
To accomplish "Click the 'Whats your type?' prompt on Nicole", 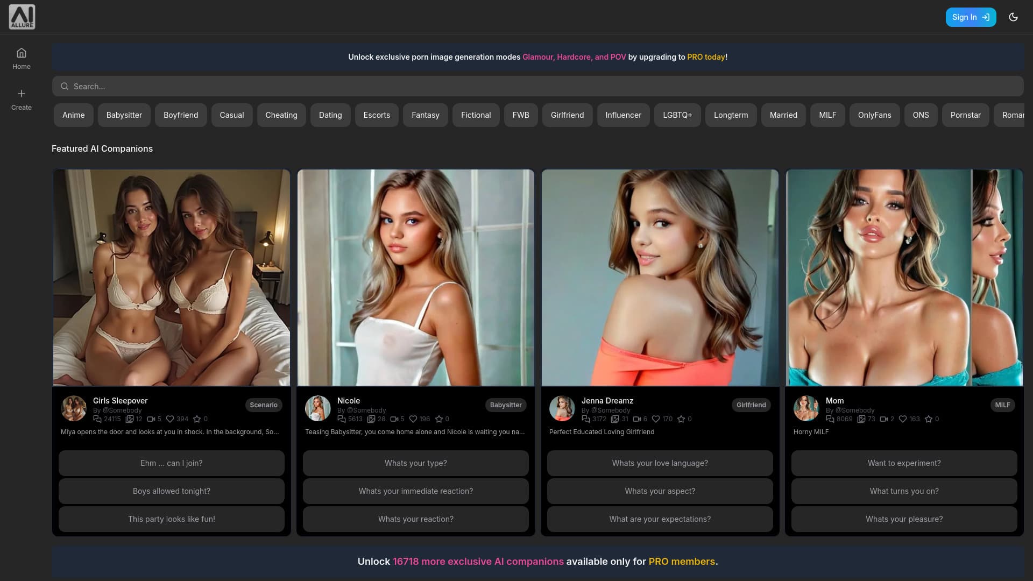I will pyautogui.click(x=415, y=463).
